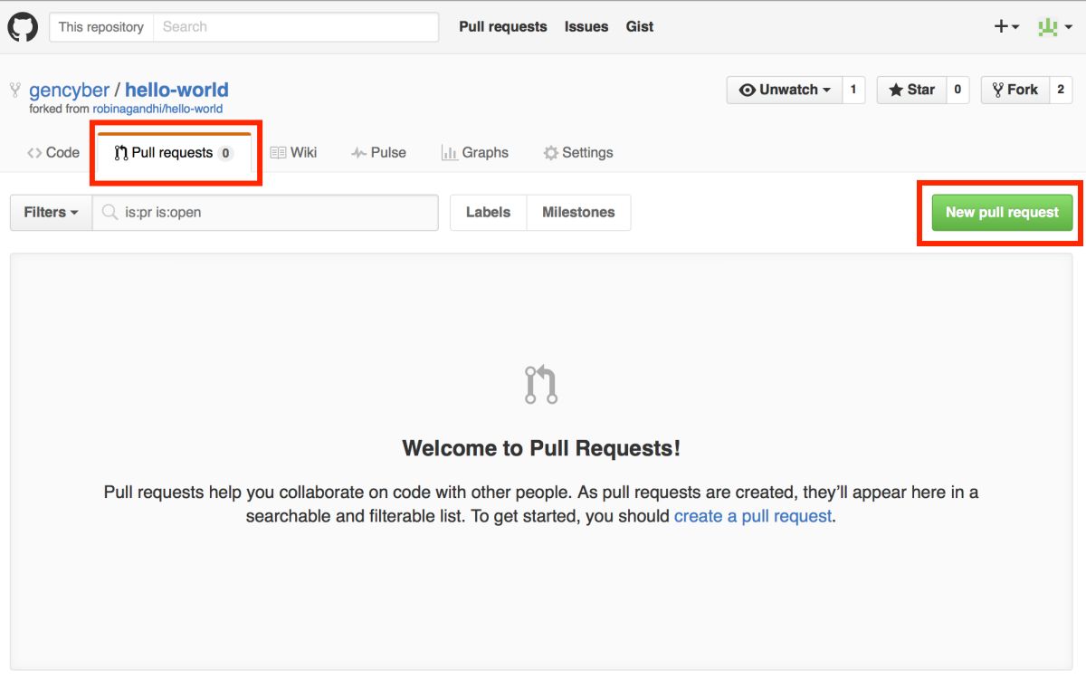Click the Pull requests tab count badge 0

coord(225,153)
